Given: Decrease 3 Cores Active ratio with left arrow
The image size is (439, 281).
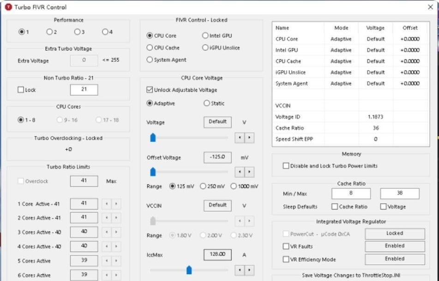Looking at the screenshot, I should click(106, 232).
